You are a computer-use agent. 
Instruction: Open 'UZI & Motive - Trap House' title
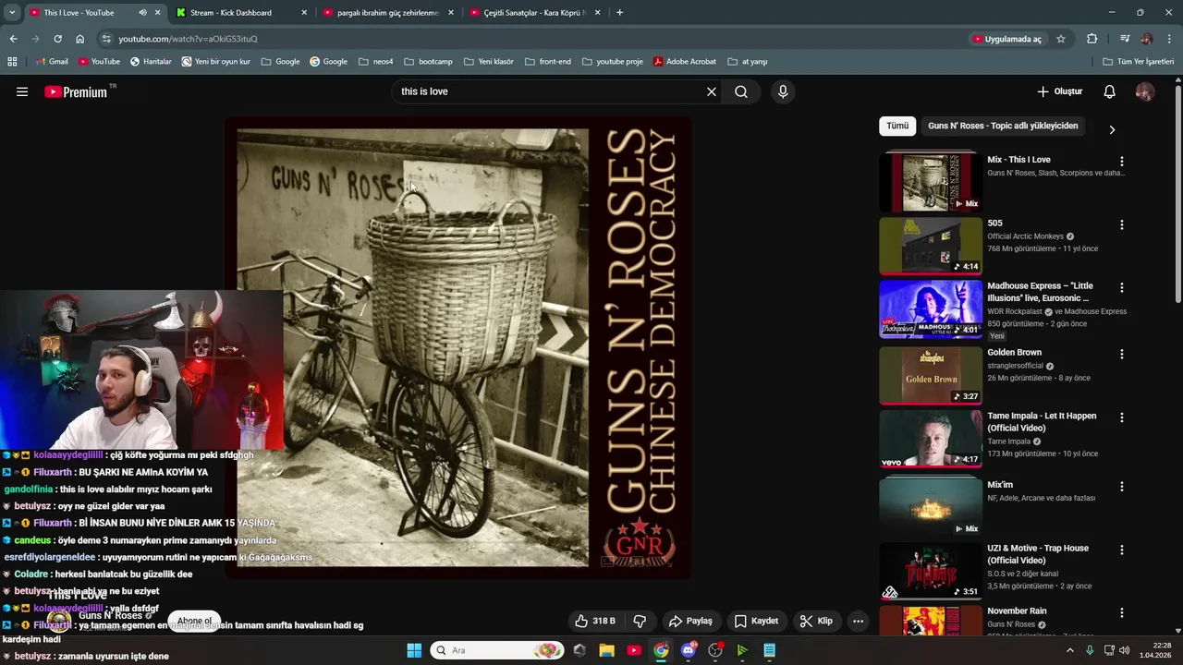point(1038,554)
